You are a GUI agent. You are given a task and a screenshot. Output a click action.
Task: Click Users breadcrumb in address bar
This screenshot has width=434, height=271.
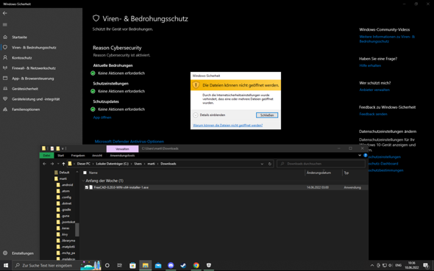pyautogui.click(x=138, y=164)
